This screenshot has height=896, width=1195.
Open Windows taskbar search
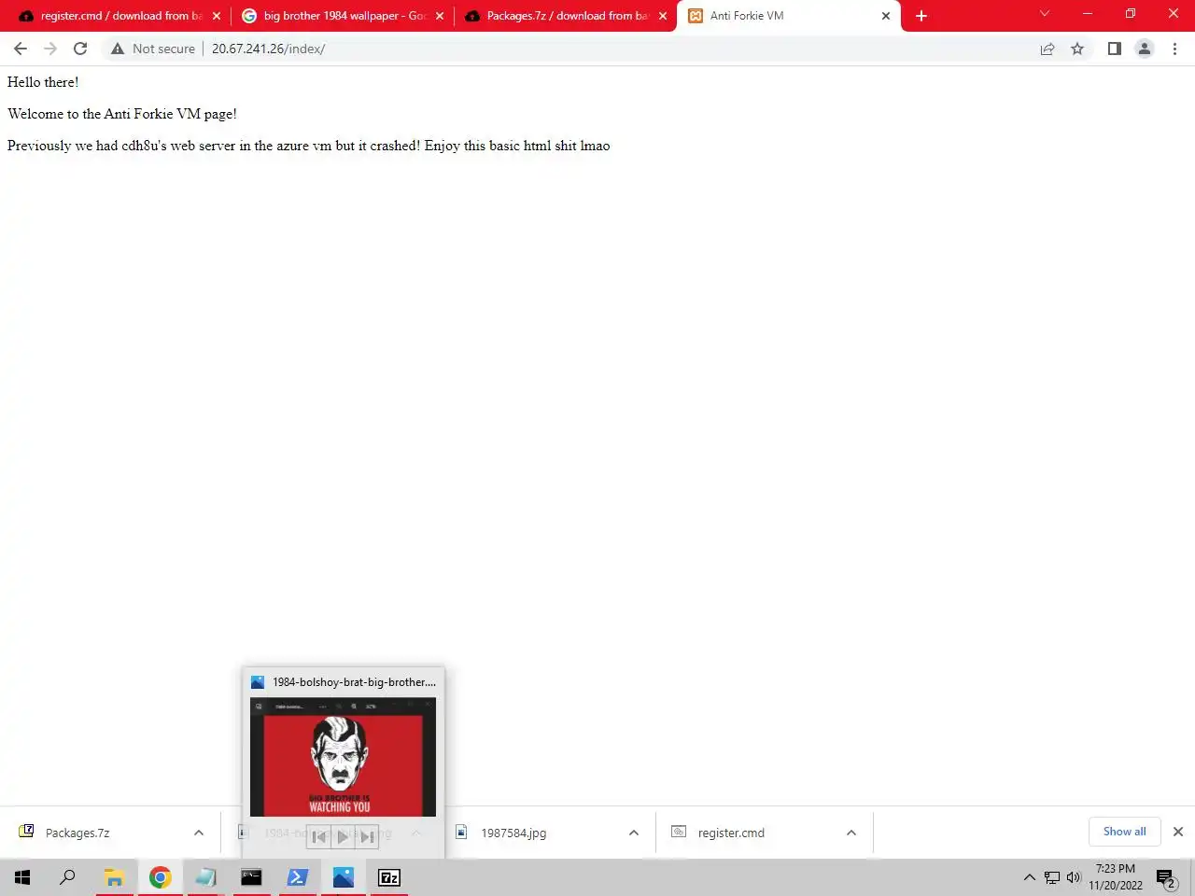pos(67,877)
